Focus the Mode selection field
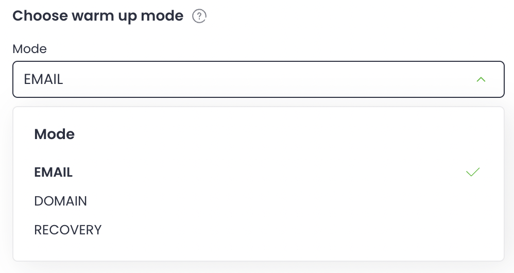The height and width of the screenshot is (273, 514). tap(258, 79)
